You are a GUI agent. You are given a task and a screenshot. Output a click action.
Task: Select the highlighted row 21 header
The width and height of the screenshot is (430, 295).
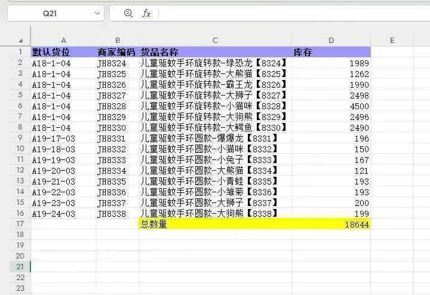tap(20, 266)
